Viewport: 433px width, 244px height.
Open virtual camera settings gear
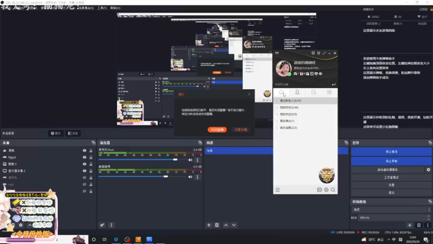pyautogui.click(x=428, y=170)
